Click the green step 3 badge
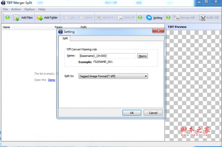The image size is (222, 147). (x=168, y=17)
